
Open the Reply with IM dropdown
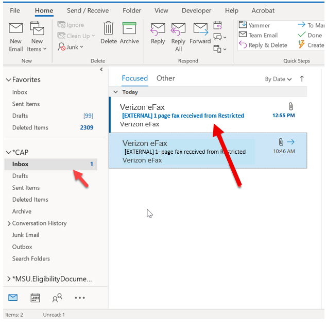[220, 37]
